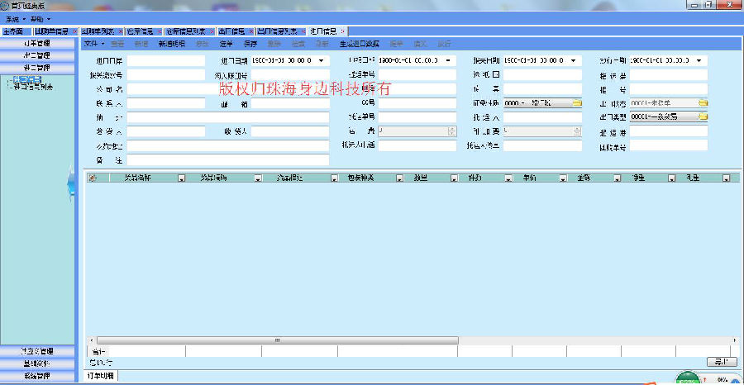Viewport: 744px width, 385px height.
Task: Open the 货品描述 column filter dropdown
Action: (334, 178)
